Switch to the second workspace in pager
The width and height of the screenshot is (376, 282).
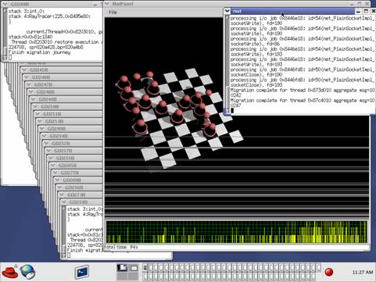point(134,268)
